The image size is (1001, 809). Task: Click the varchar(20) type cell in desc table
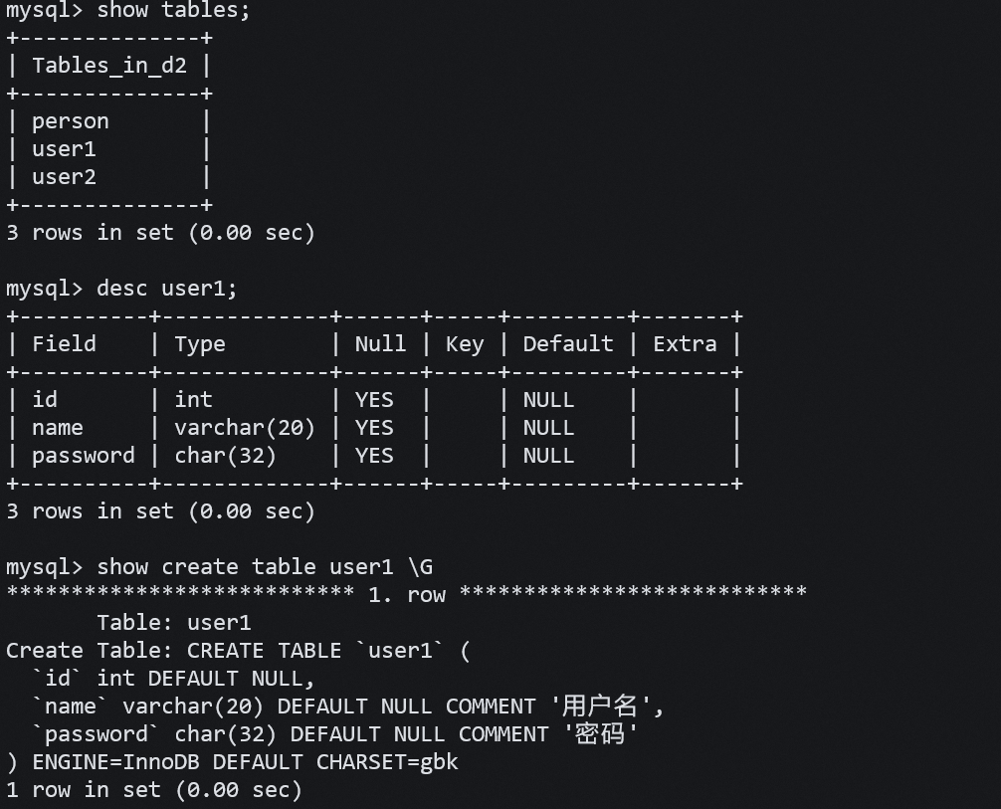pyautogui.click(x=245, y=428)
